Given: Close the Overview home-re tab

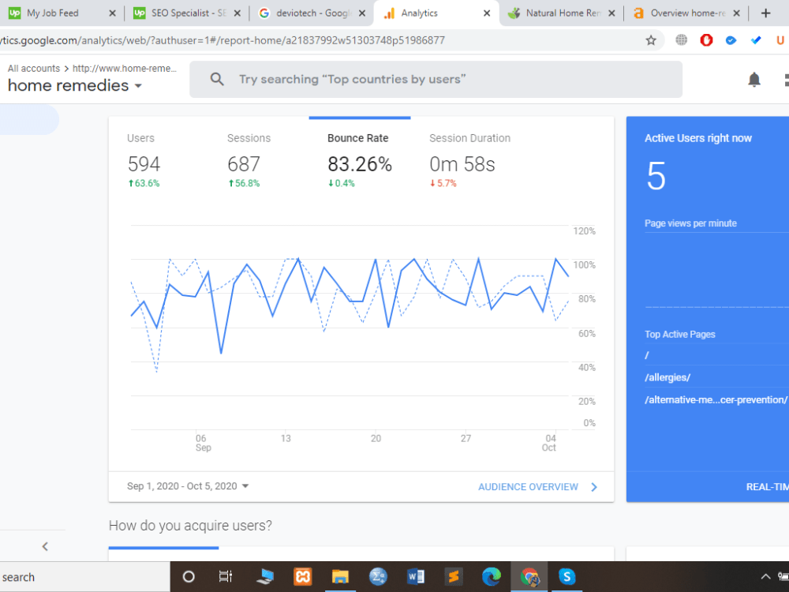Looking at the screenshot, I should tap(736, 13).
